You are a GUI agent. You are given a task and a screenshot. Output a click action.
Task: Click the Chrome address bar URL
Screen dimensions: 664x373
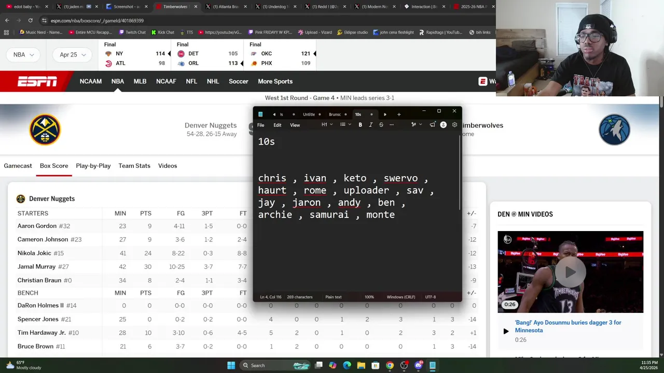click(97, 20)
